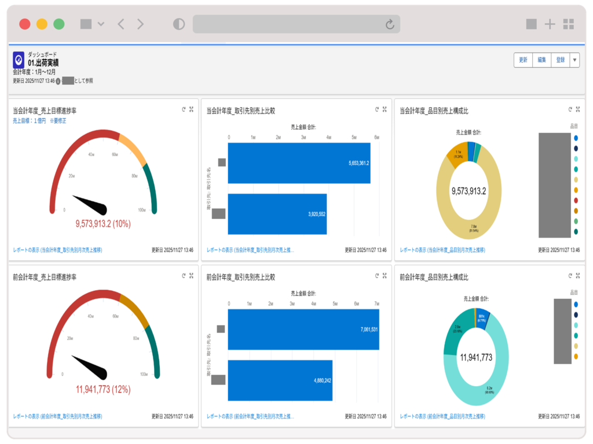Click the info icon next to update date
This screenshot has height=444, width=593.
[x=58, y=81]
